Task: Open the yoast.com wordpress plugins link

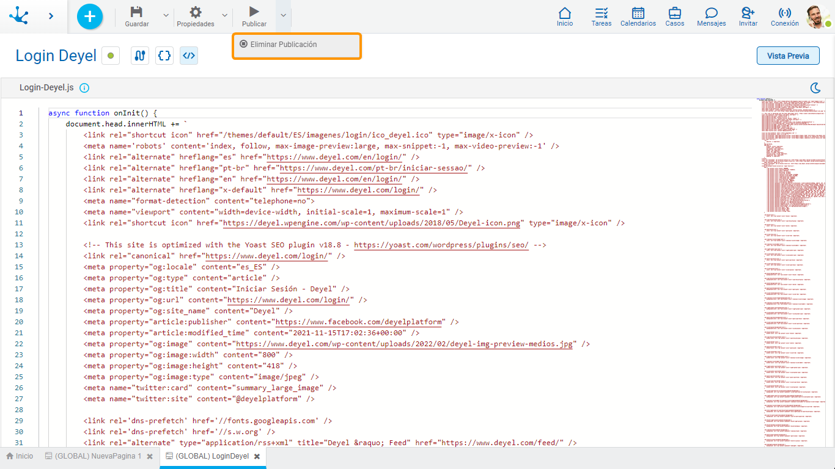Action: (x=441, y=245)
